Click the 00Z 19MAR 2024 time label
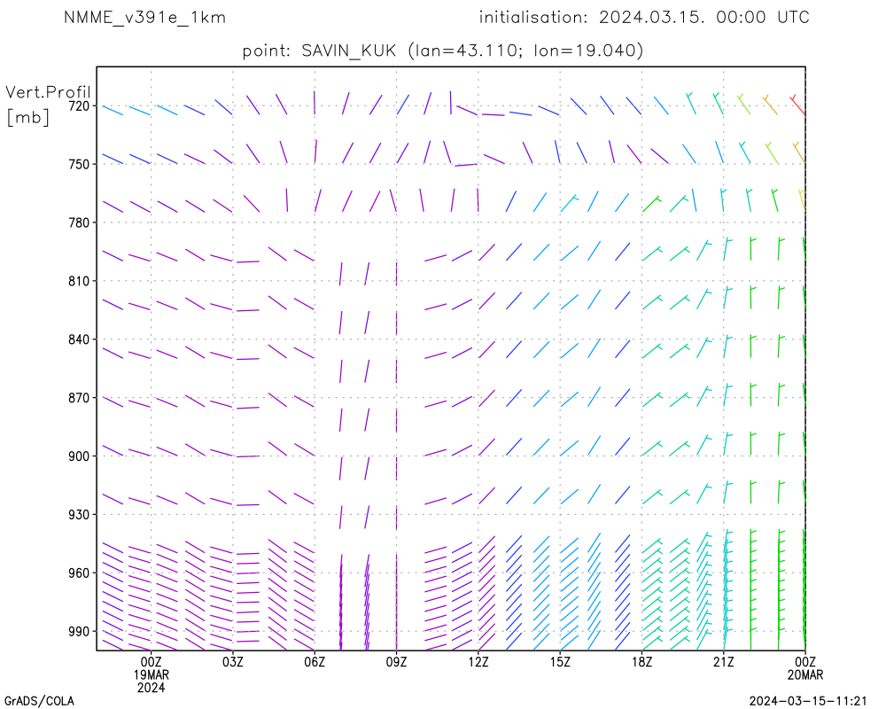The image size is (886, 709). coord(151,674)
